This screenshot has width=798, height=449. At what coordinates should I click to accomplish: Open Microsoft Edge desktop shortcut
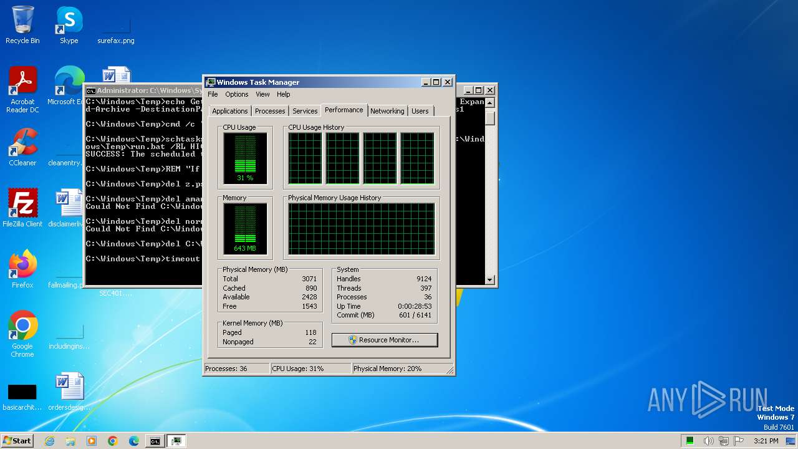pyautogui.click(x=67, y=86)
